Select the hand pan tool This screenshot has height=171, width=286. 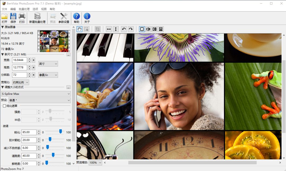click(x=79, y=29)
